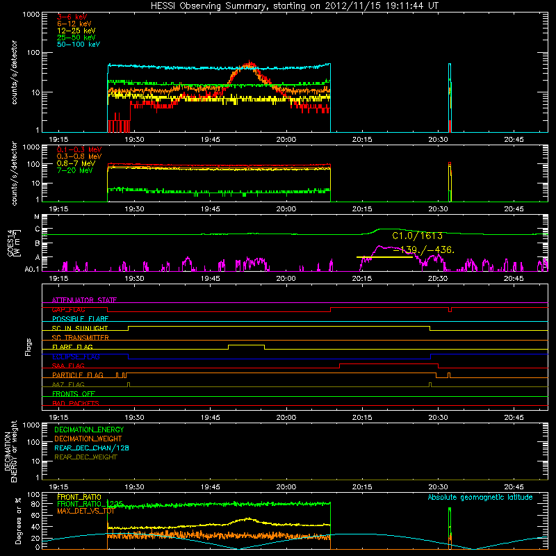556x556 pixels.
Task: Click the -139./-436. position annotation
Action: pyautogui.click(x=424, y=250)
